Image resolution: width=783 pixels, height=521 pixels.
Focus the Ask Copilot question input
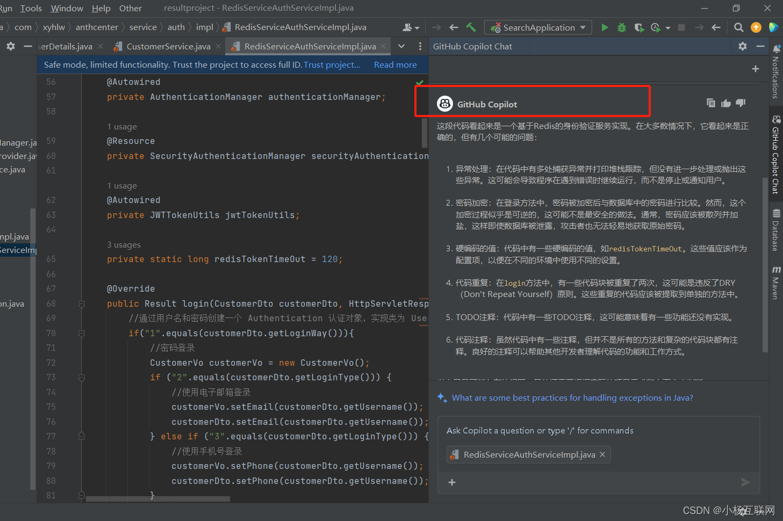(599, 431)
